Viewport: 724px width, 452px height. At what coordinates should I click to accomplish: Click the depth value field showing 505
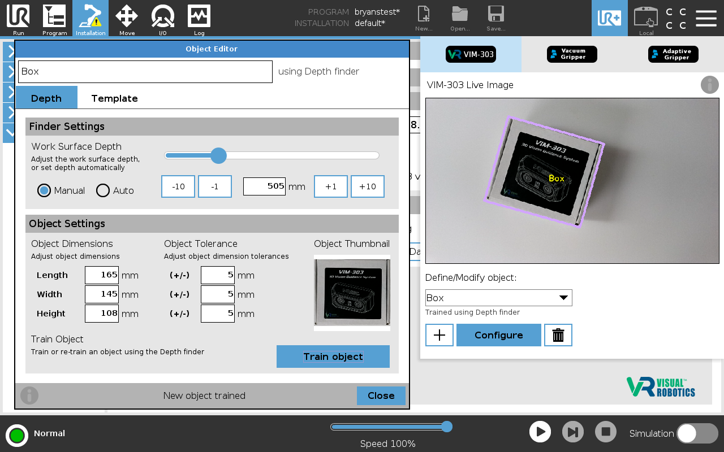[264, 186]
